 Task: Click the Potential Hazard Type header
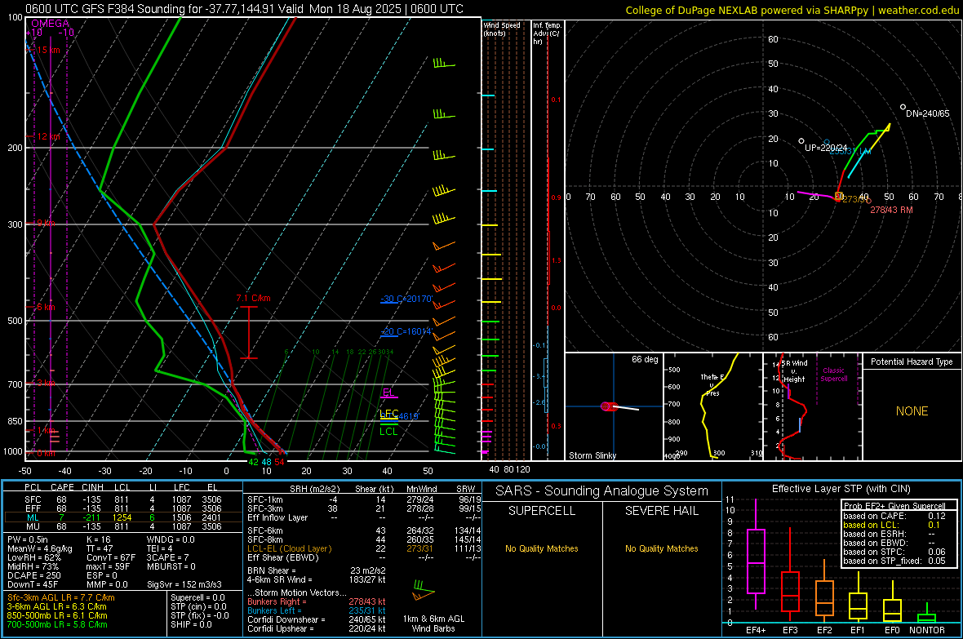click(912, 362)
